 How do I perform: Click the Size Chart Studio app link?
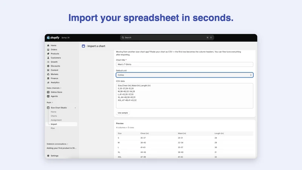(x=59, y=108)
